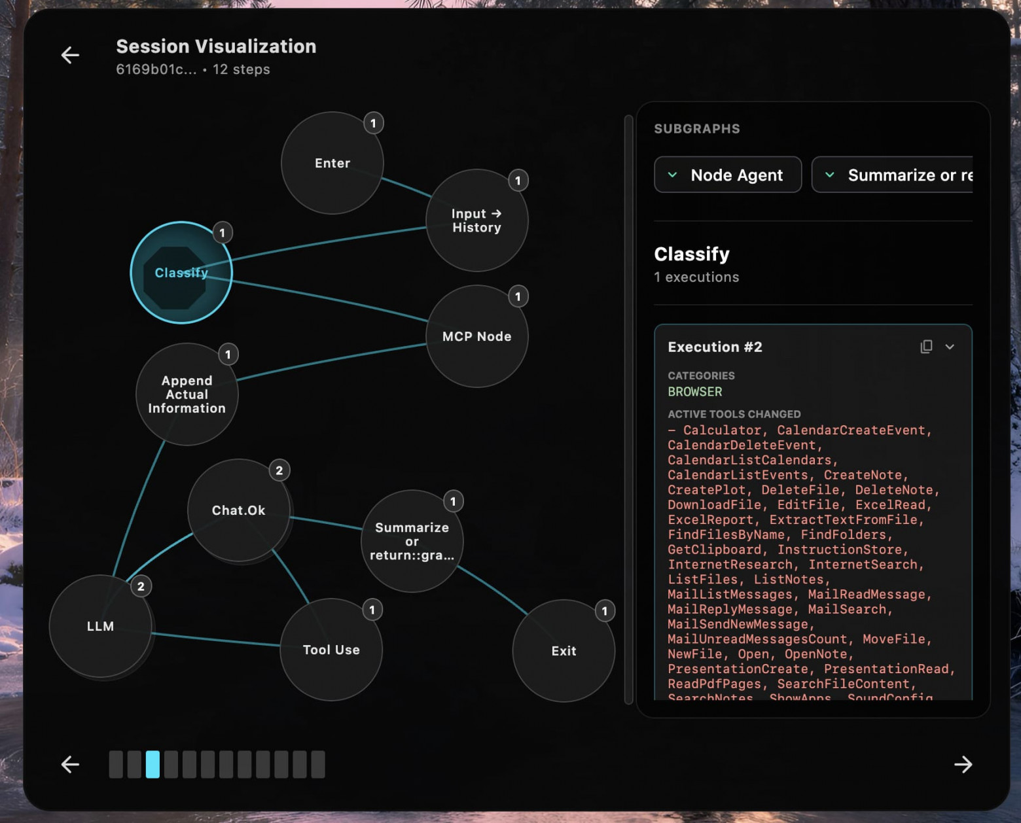The width and height of the screenshot is (1021, 823).
Task: Select the Exit node
Action: tap(563, 651)
